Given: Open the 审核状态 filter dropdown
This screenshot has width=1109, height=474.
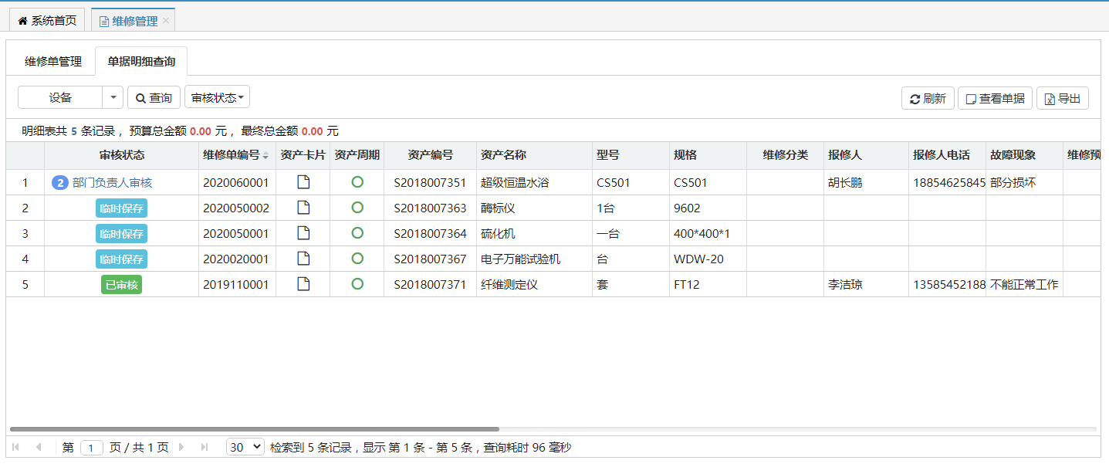Looking at the screenshot, I should pyautogui.click(x=217, y=97).
